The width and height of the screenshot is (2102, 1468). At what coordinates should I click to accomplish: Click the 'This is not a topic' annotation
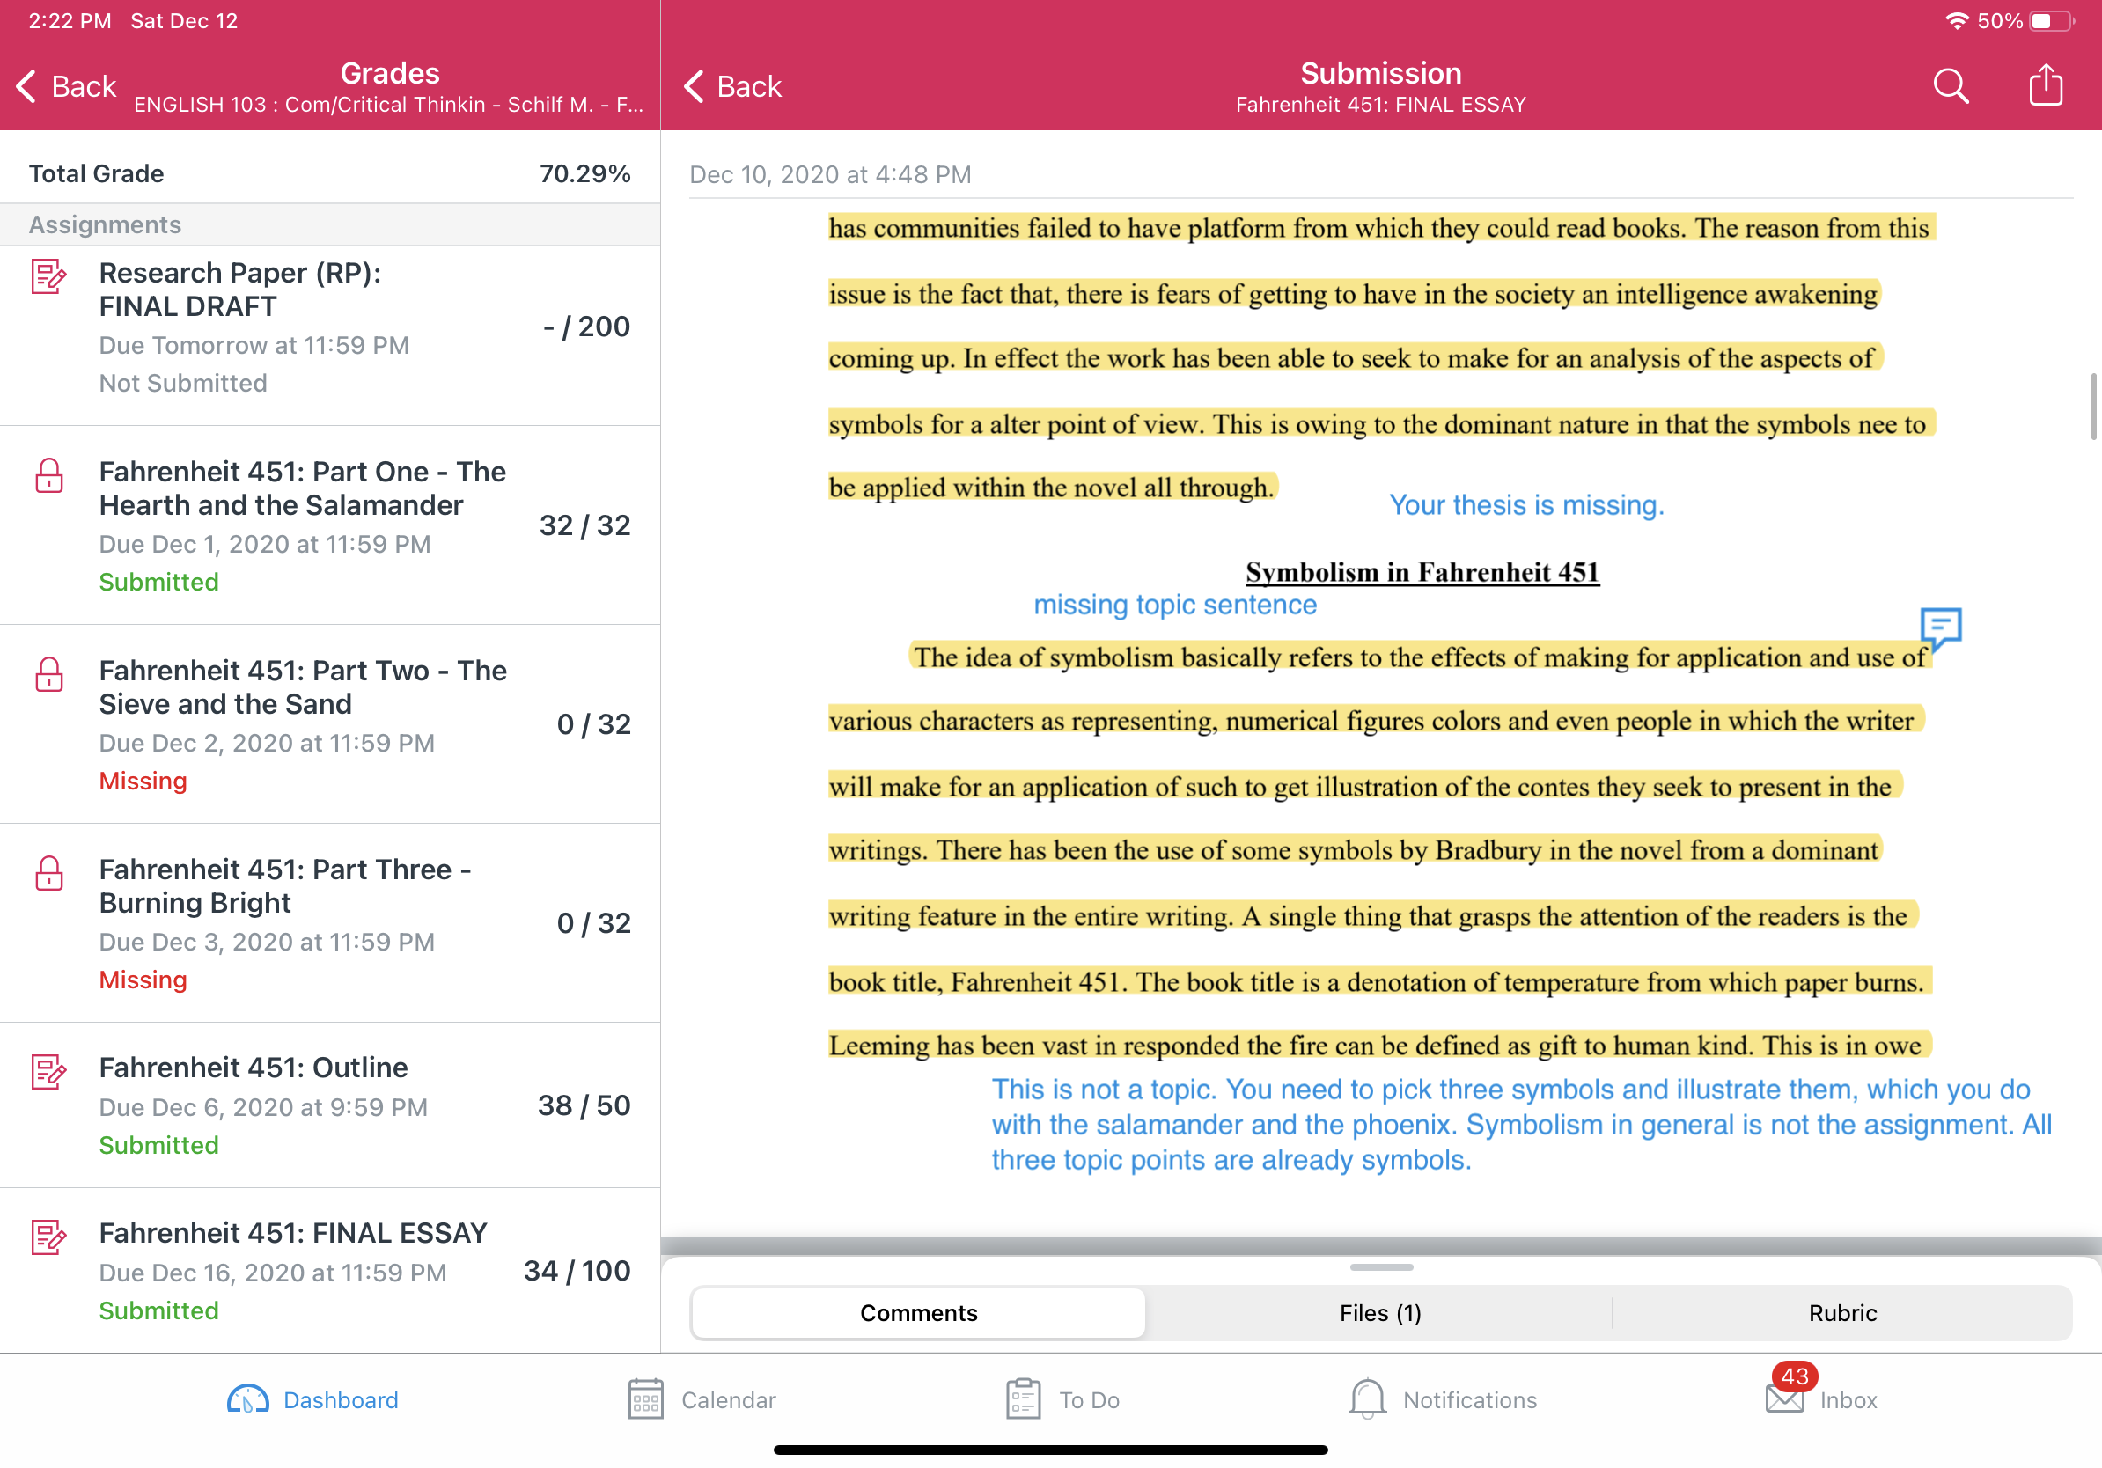pos(1521,1124)
